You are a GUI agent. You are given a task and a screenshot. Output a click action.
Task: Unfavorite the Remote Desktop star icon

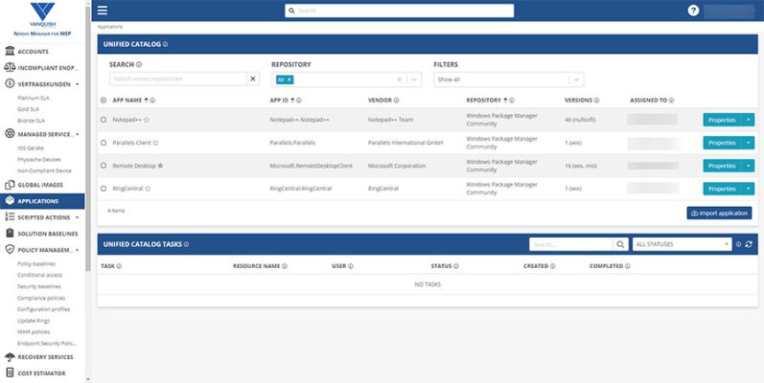pyautogui.click(x=160, y=166)
